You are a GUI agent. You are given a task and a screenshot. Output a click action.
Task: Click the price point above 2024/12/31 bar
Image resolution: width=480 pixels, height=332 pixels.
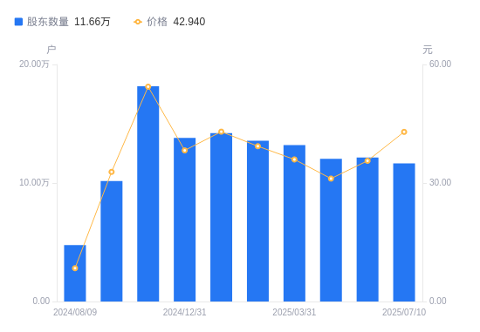pyautogui.click(x=185, y=151)
